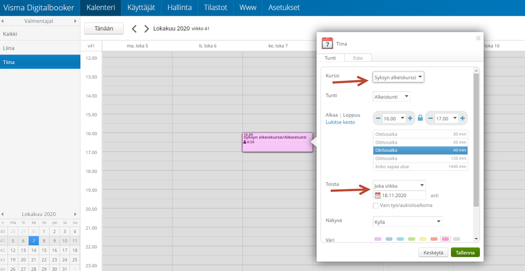Select Koko vapaa alue 1440 min
Screen dimensions: 525x271
[x=420, y=167]
